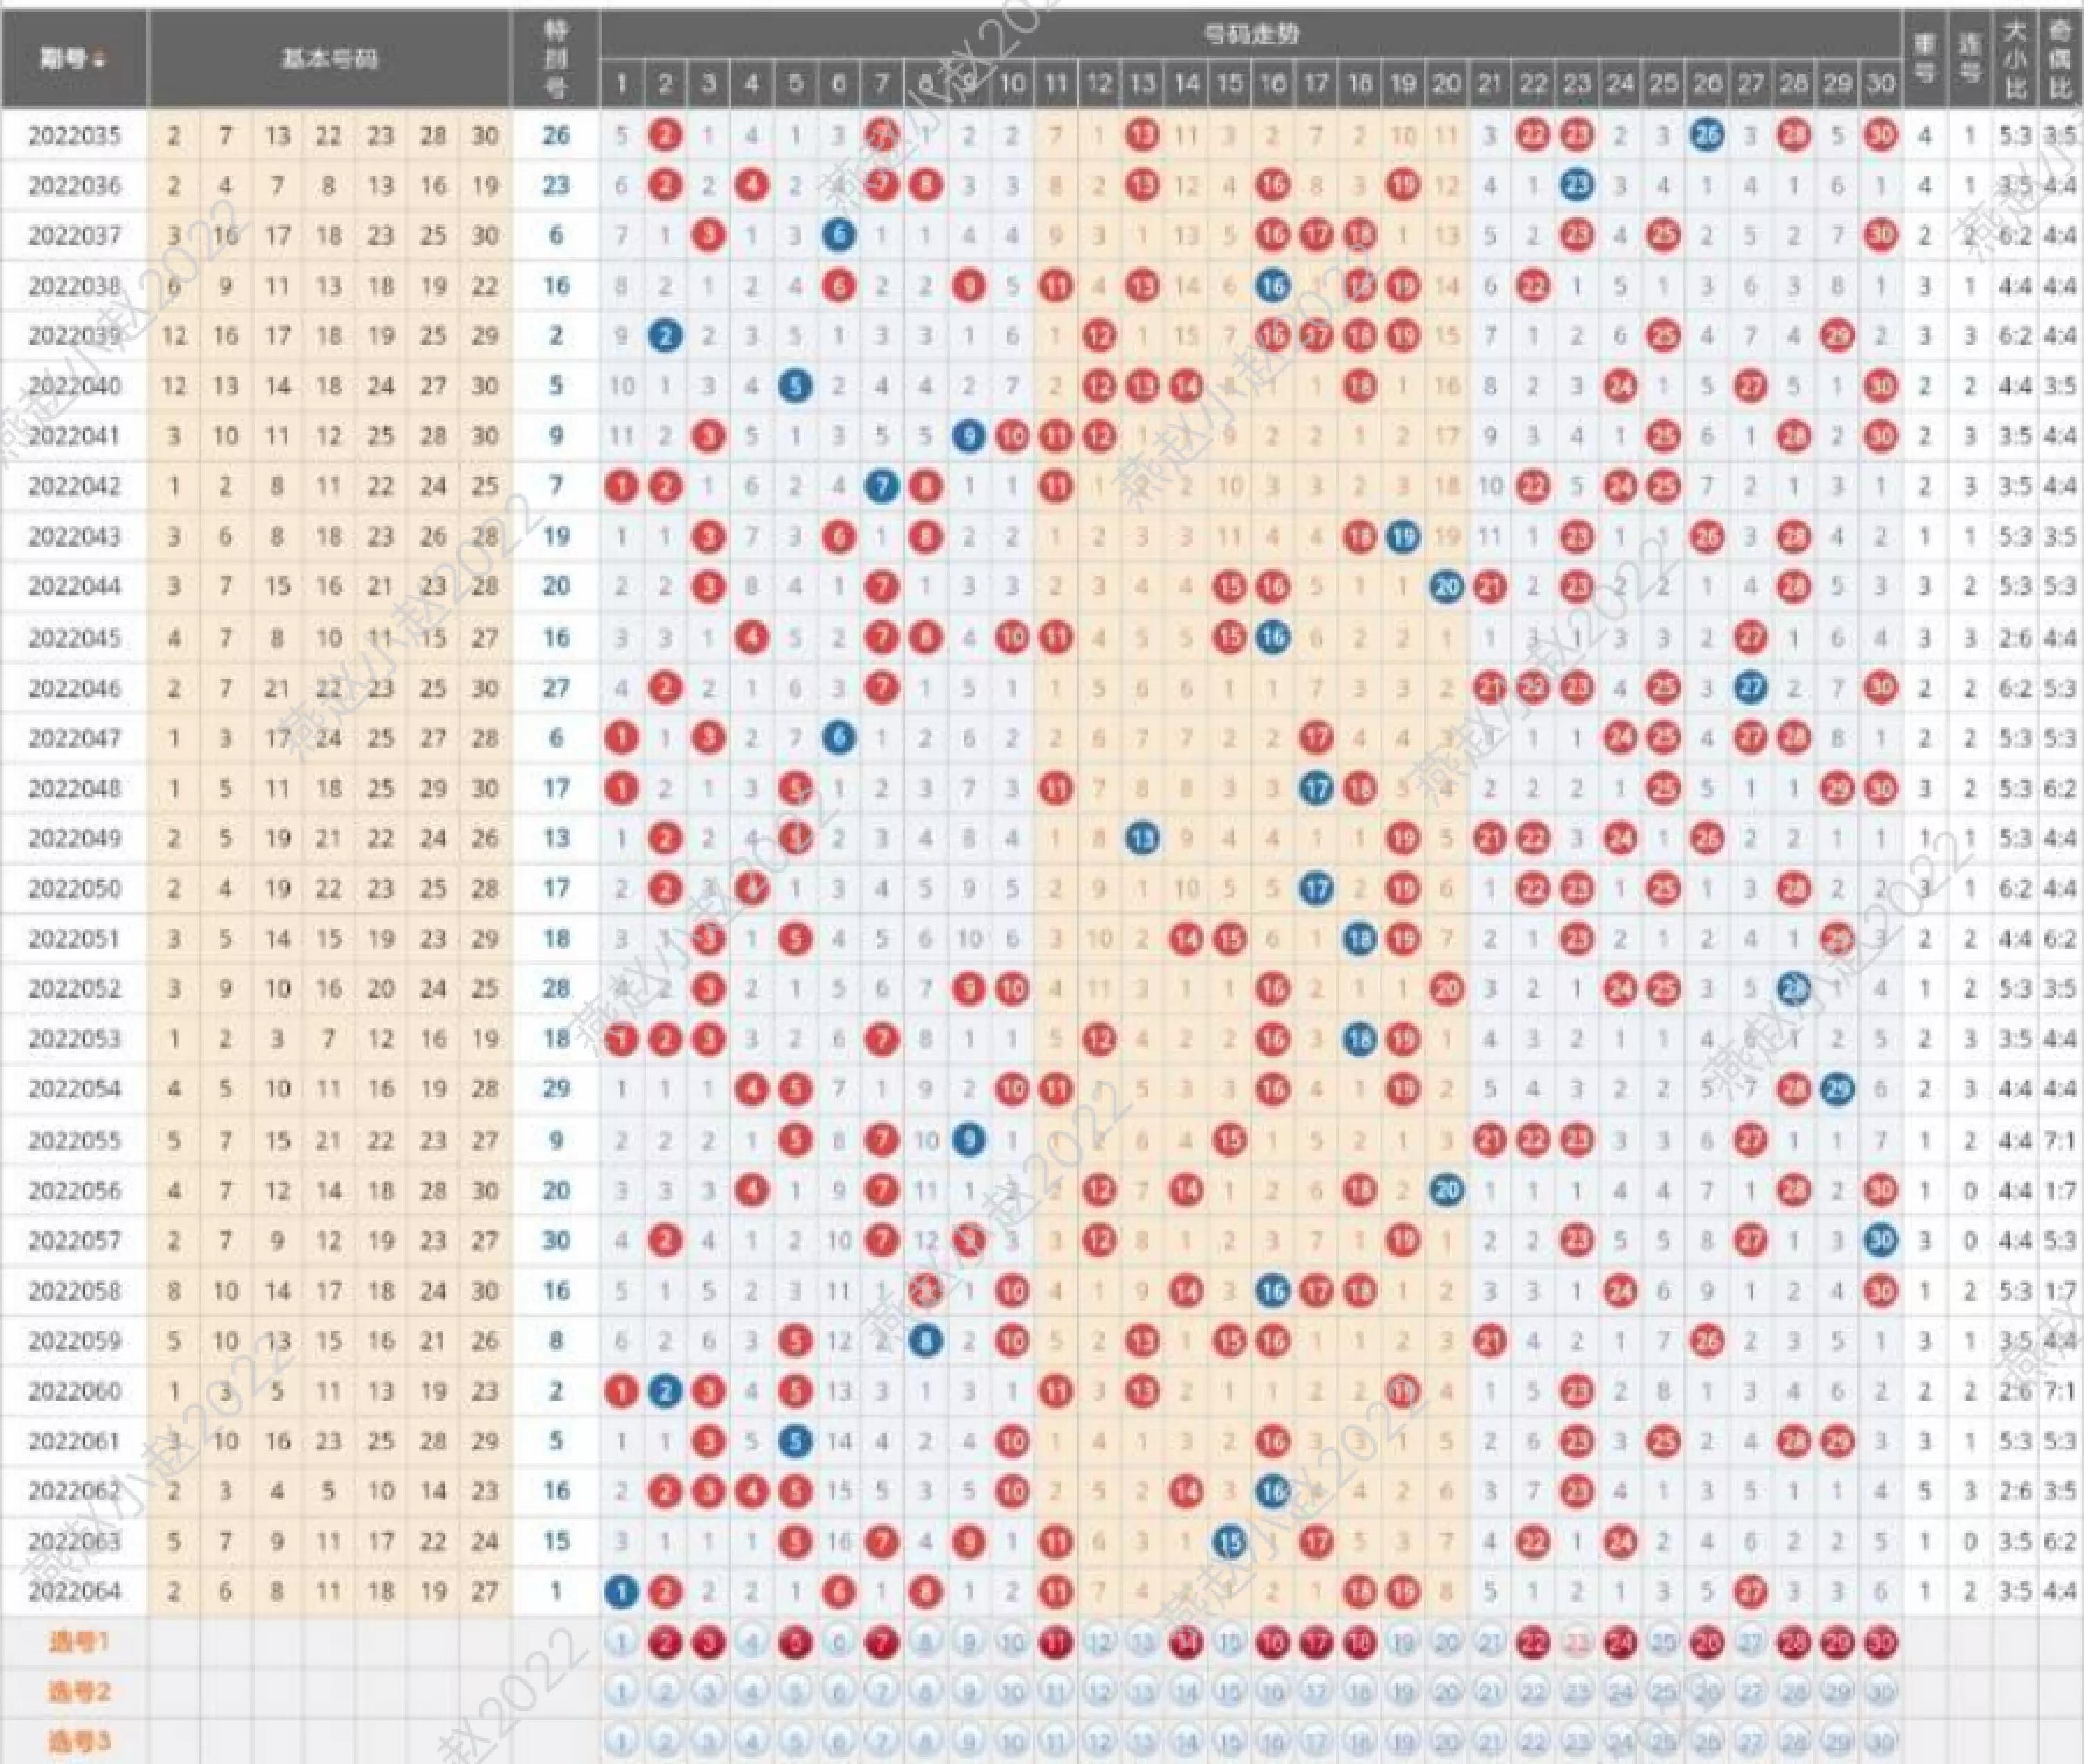Click the 号码走势 header
2084x1764 pixels.
[x=1251, y=33]
